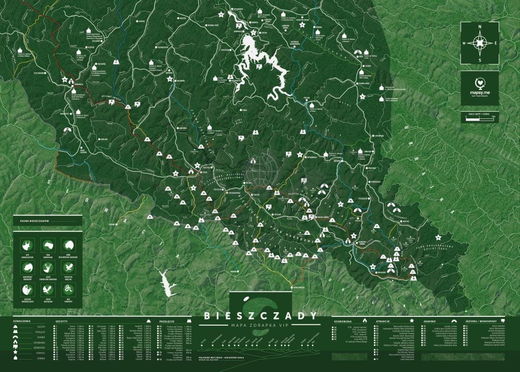Click the mapsy.me globe heart logo
520x372 pixels.
(479, 82)
